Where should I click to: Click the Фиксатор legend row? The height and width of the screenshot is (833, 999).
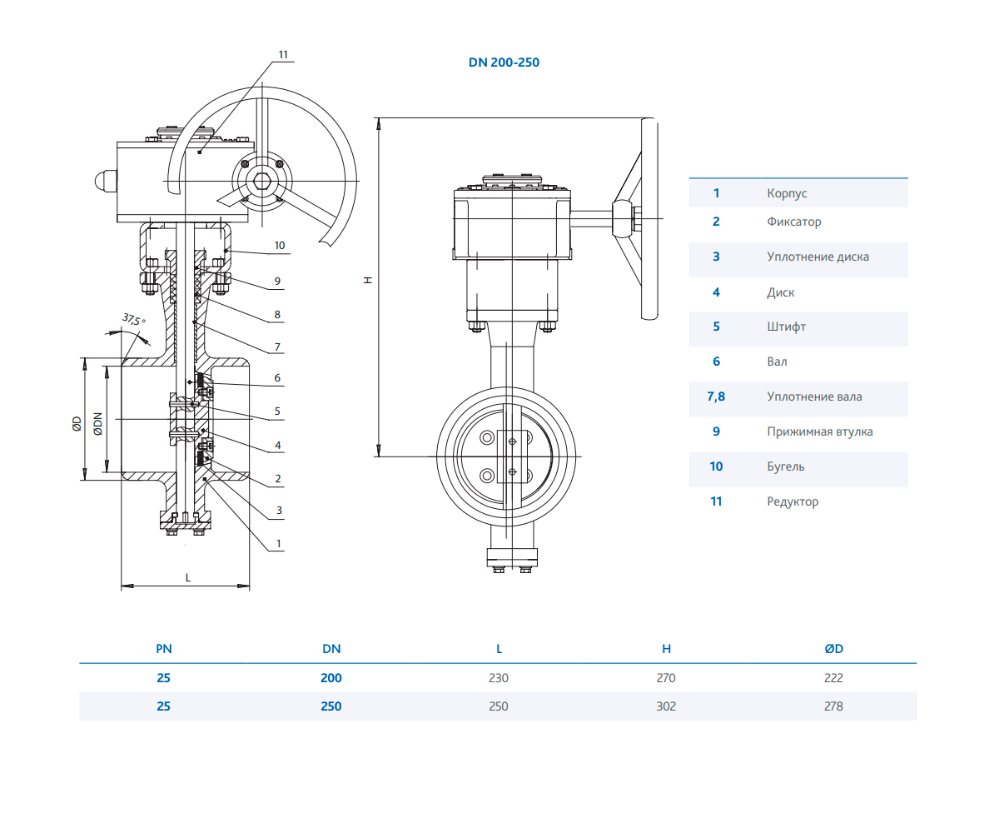click(793, 222)
